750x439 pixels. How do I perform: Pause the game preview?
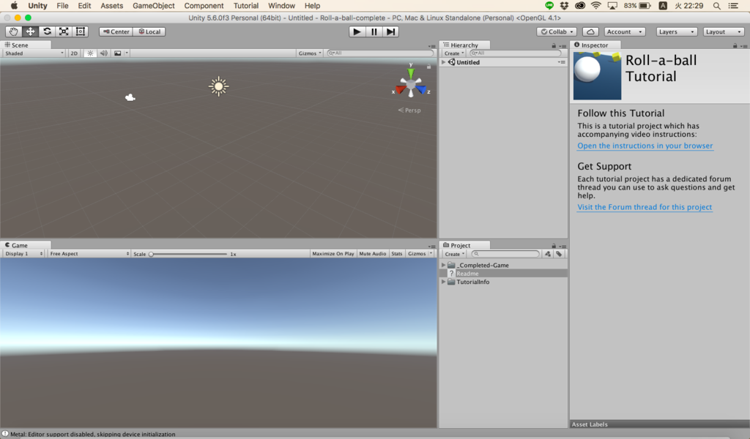coord(374,31)
